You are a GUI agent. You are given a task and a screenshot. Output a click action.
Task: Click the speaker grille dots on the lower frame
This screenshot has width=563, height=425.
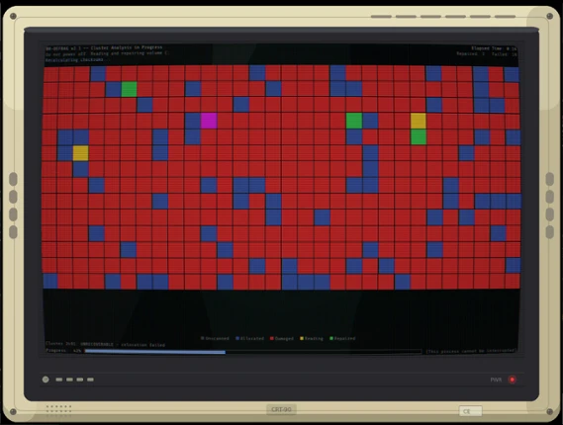coord(59,411)
